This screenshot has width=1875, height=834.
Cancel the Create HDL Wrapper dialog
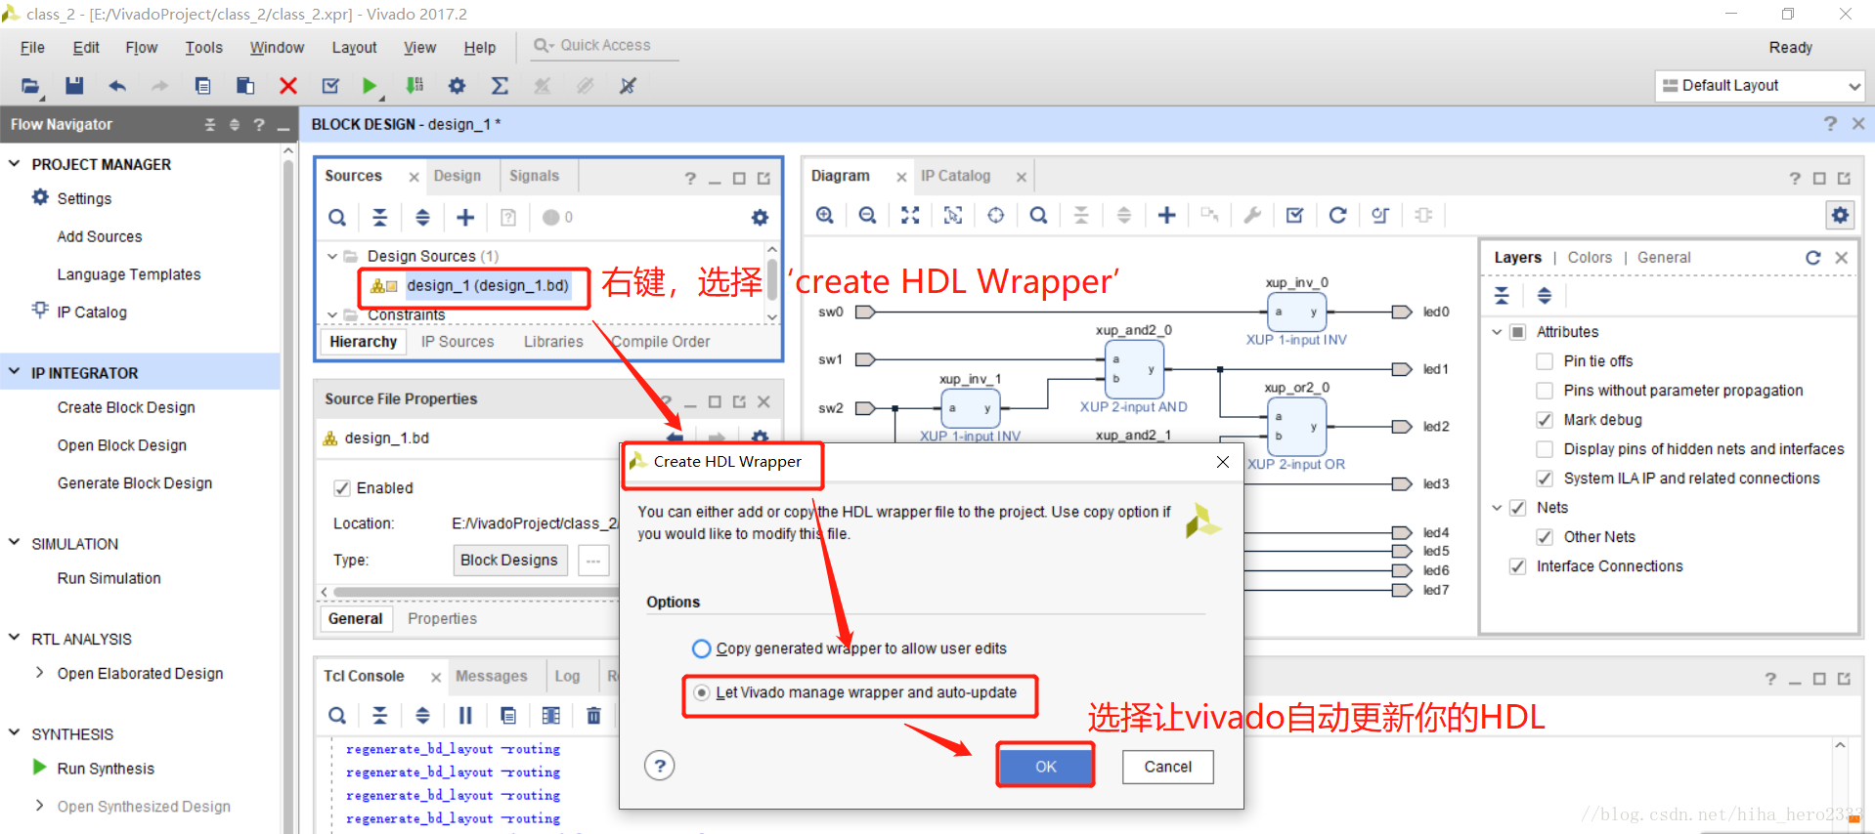(x=1167, y=767)
